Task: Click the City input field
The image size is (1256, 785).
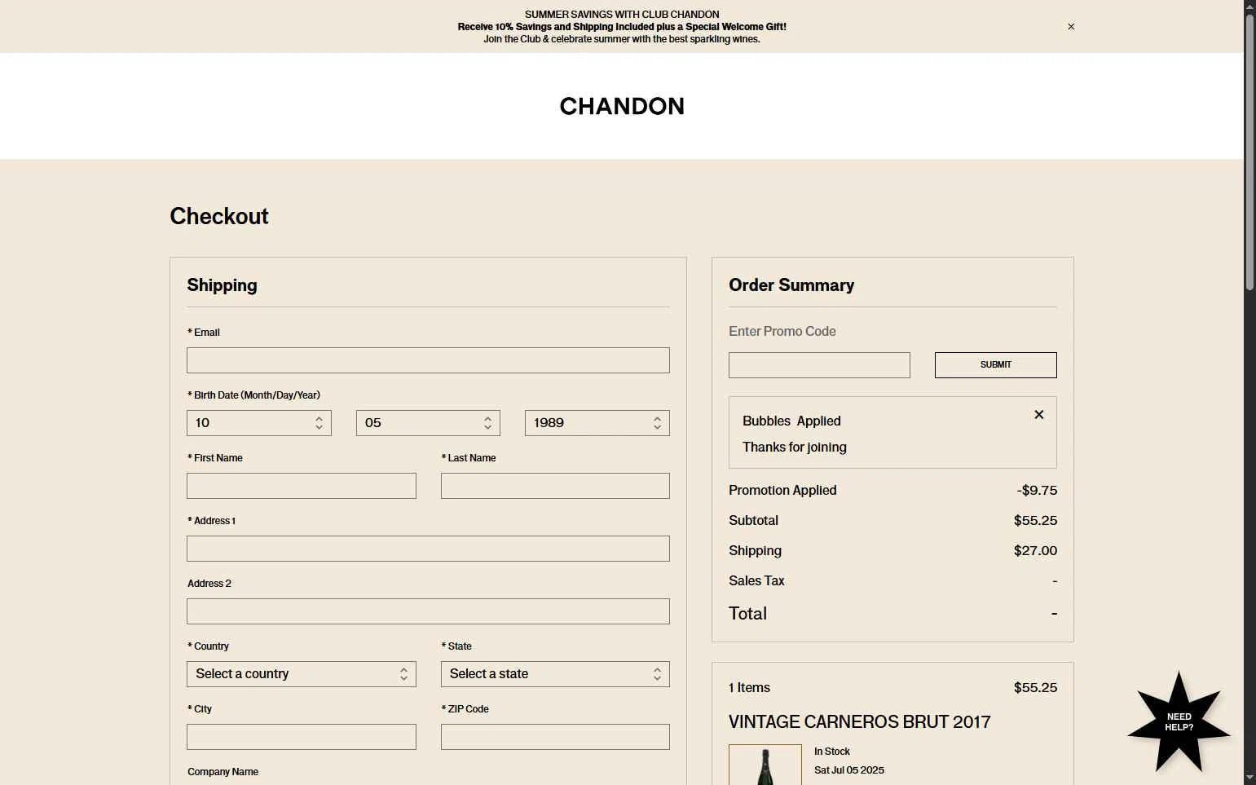Action: pyautogui.click(x=302, y=737)
